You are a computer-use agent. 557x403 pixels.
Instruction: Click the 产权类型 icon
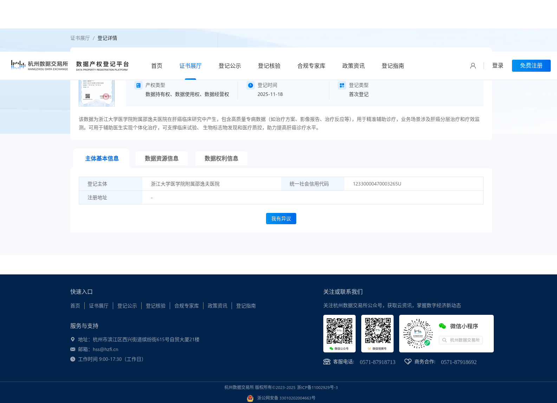(x=138, y=85)
